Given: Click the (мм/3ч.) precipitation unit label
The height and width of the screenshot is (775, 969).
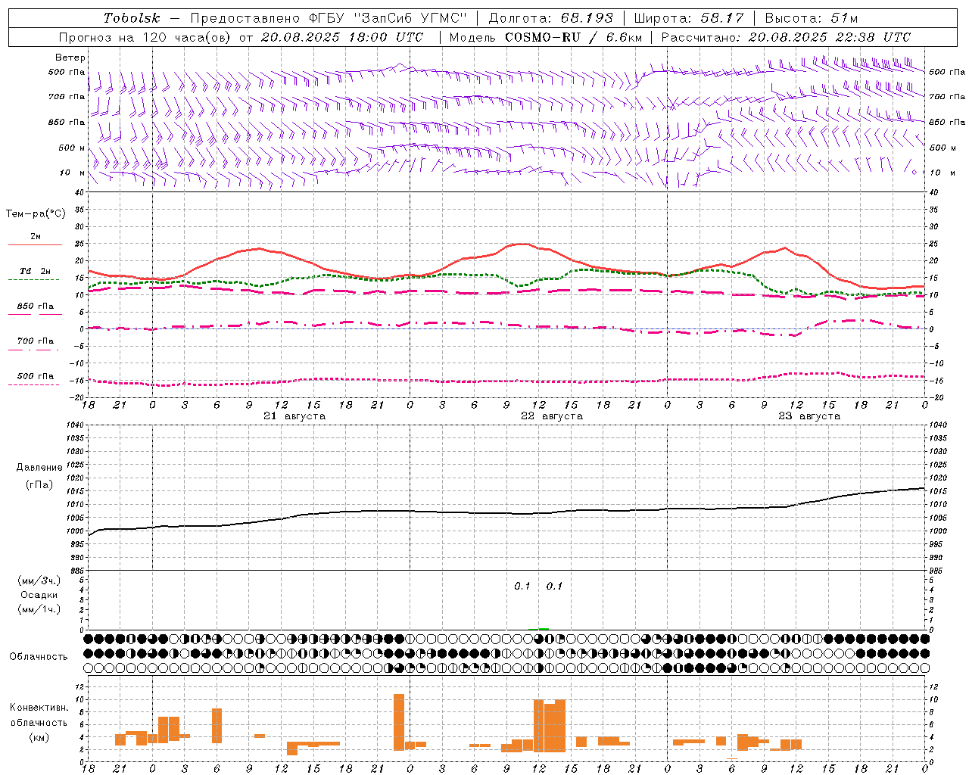Looking at the screenshot, I should point(39,581).
